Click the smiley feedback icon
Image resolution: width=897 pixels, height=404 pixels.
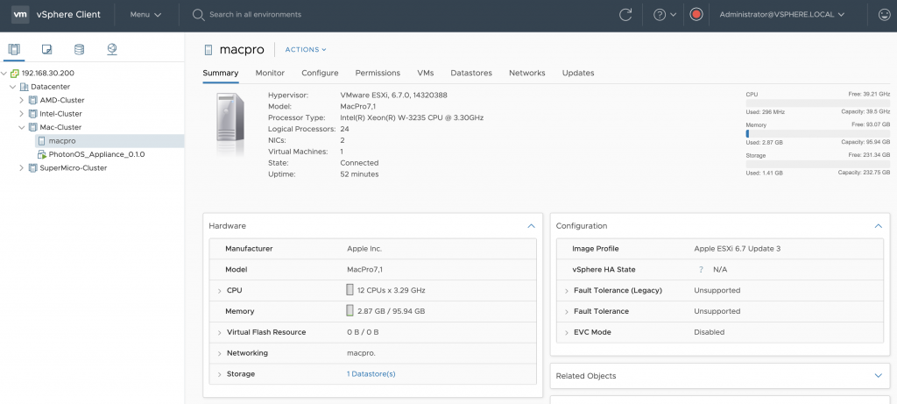click(x=884, y=15)
